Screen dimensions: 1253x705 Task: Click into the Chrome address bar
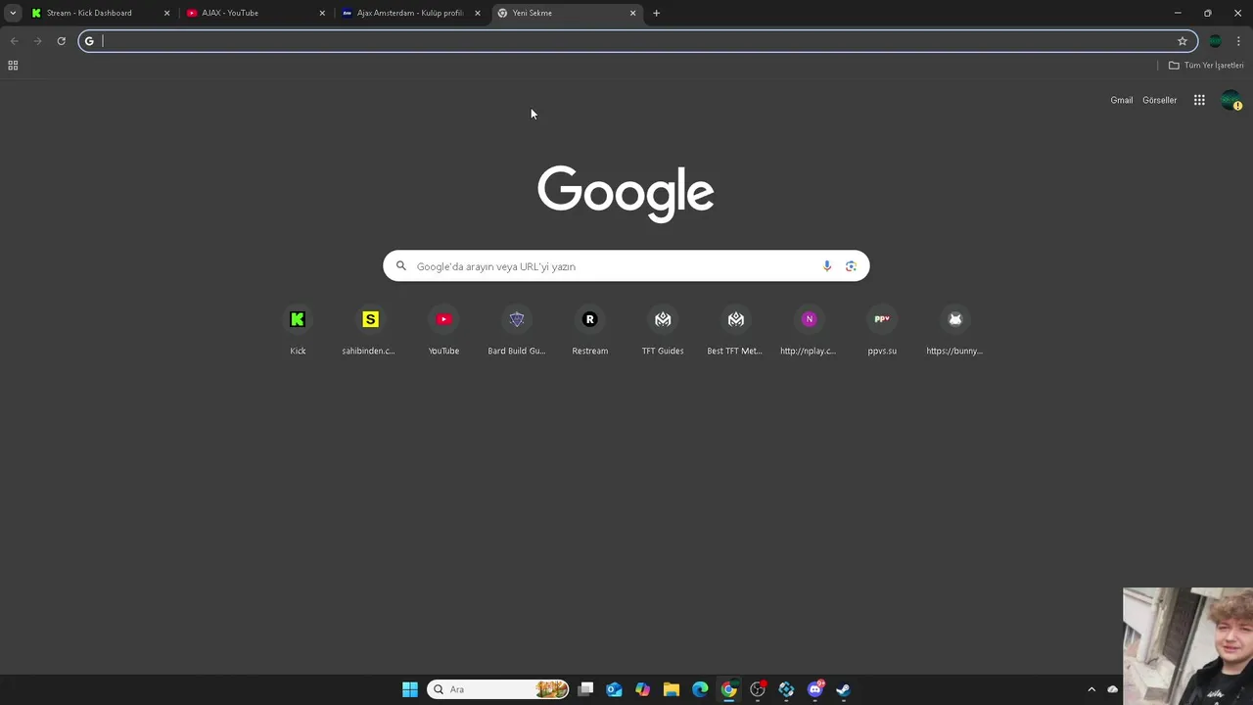point(636,41)
